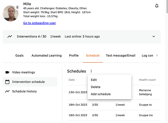Click the Date column header

click(72, 80)
